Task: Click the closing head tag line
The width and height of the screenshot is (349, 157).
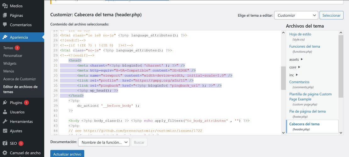Action: pyautogui.click(x=76, y=96)
